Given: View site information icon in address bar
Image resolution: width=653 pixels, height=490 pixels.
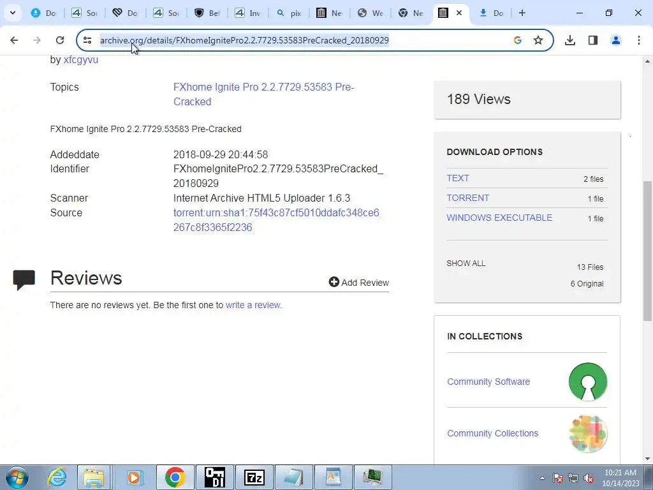Looking at the screenshot, I should click(87, 40).
